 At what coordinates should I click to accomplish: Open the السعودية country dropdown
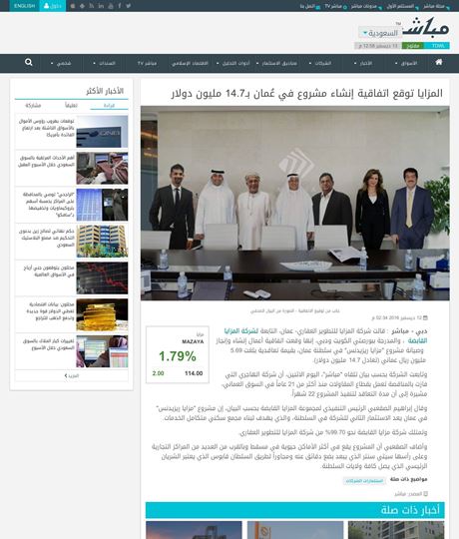380,33
